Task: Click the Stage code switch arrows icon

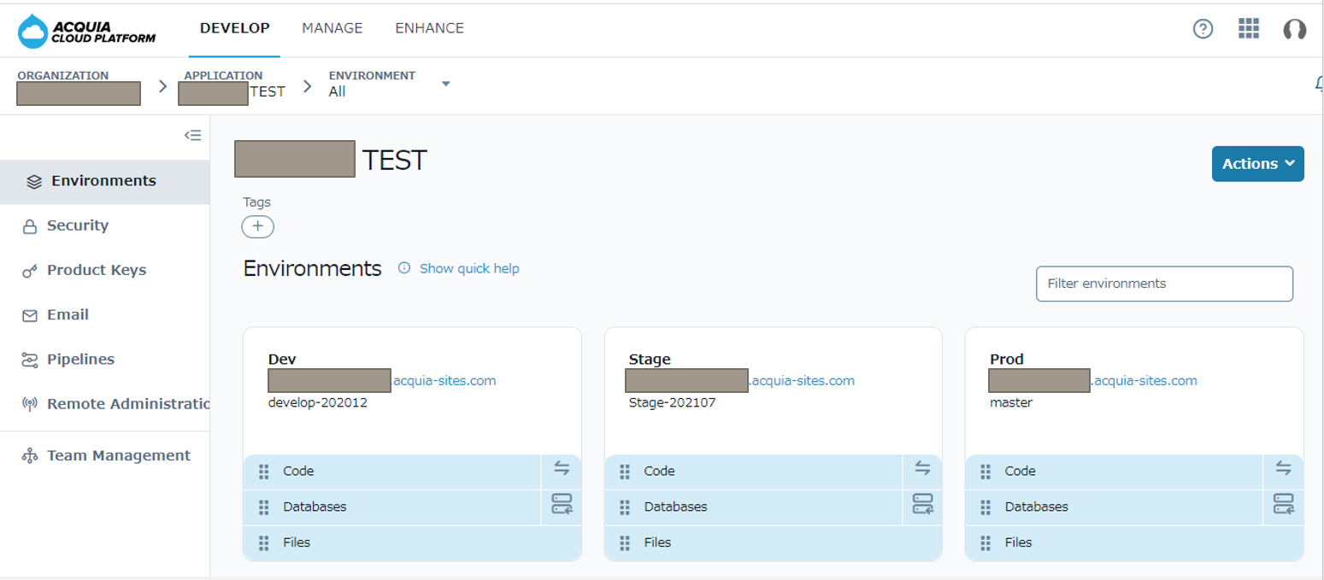Action: (x=922, y=468)
